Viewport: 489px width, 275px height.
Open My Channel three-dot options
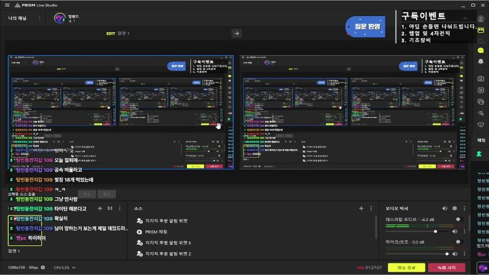[x=39, y=18]
